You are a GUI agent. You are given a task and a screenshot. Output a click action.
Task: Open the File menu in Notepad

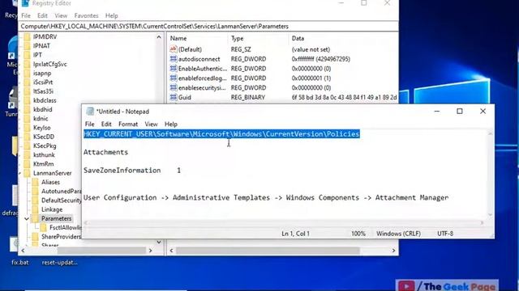(x=89, y=124)
